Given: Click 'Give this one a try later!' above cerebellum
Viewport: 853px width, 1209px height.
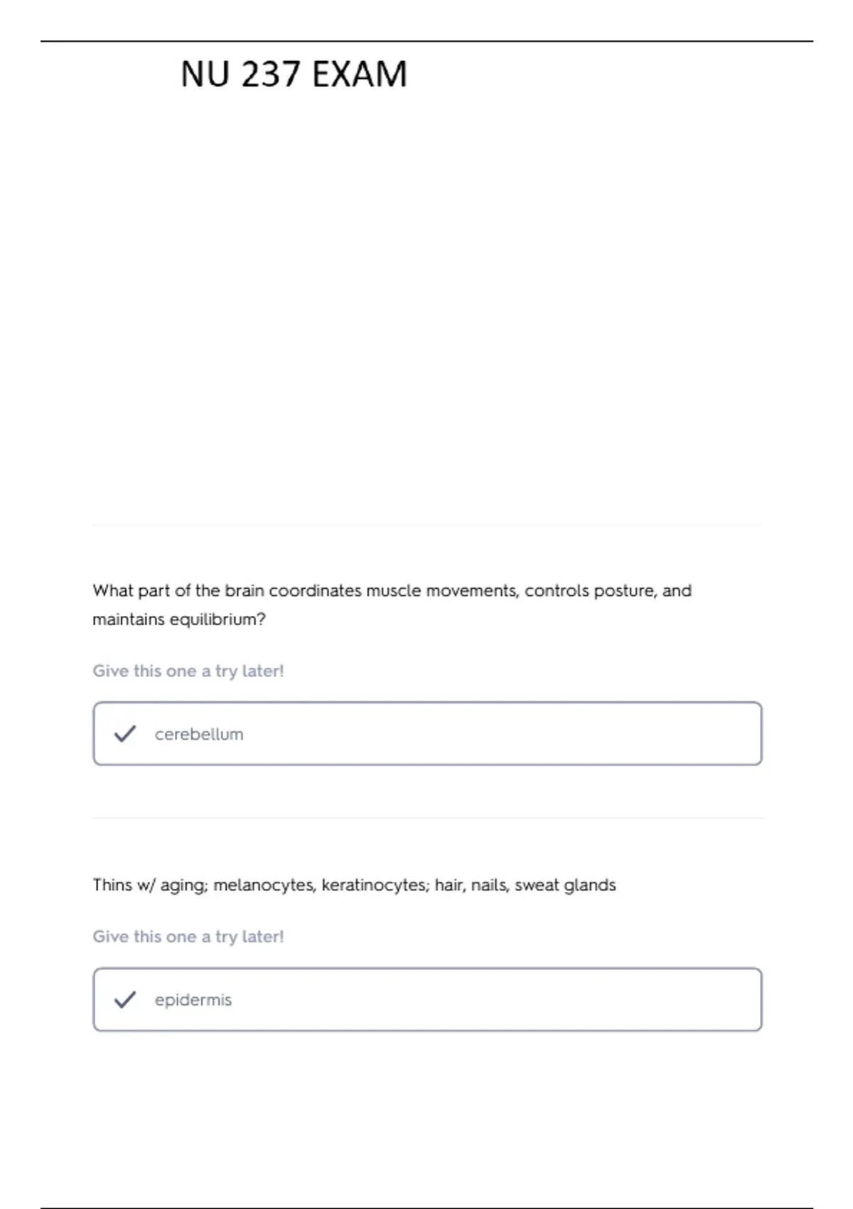Looking at the screenshot, I should [188, 671].
